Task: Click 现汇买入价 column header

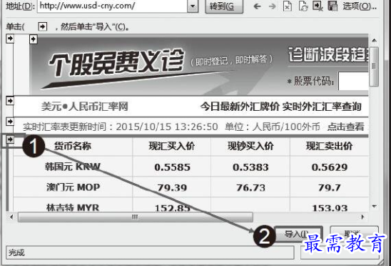Action: 172,146
